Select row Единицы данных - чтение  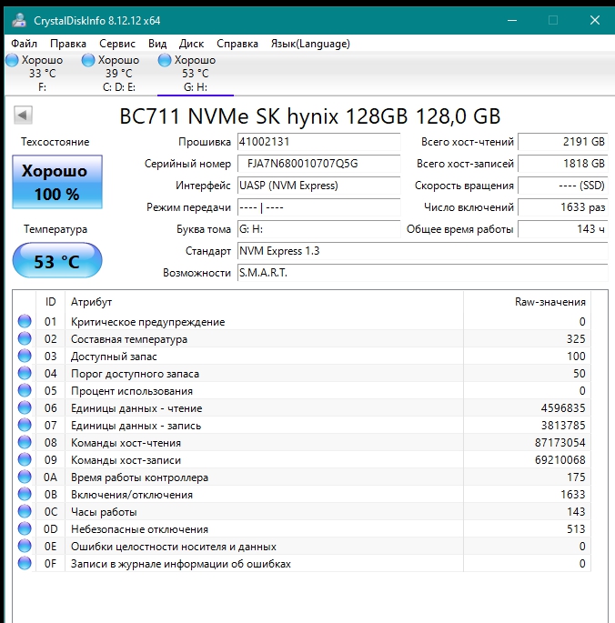[x=302, y=407]
